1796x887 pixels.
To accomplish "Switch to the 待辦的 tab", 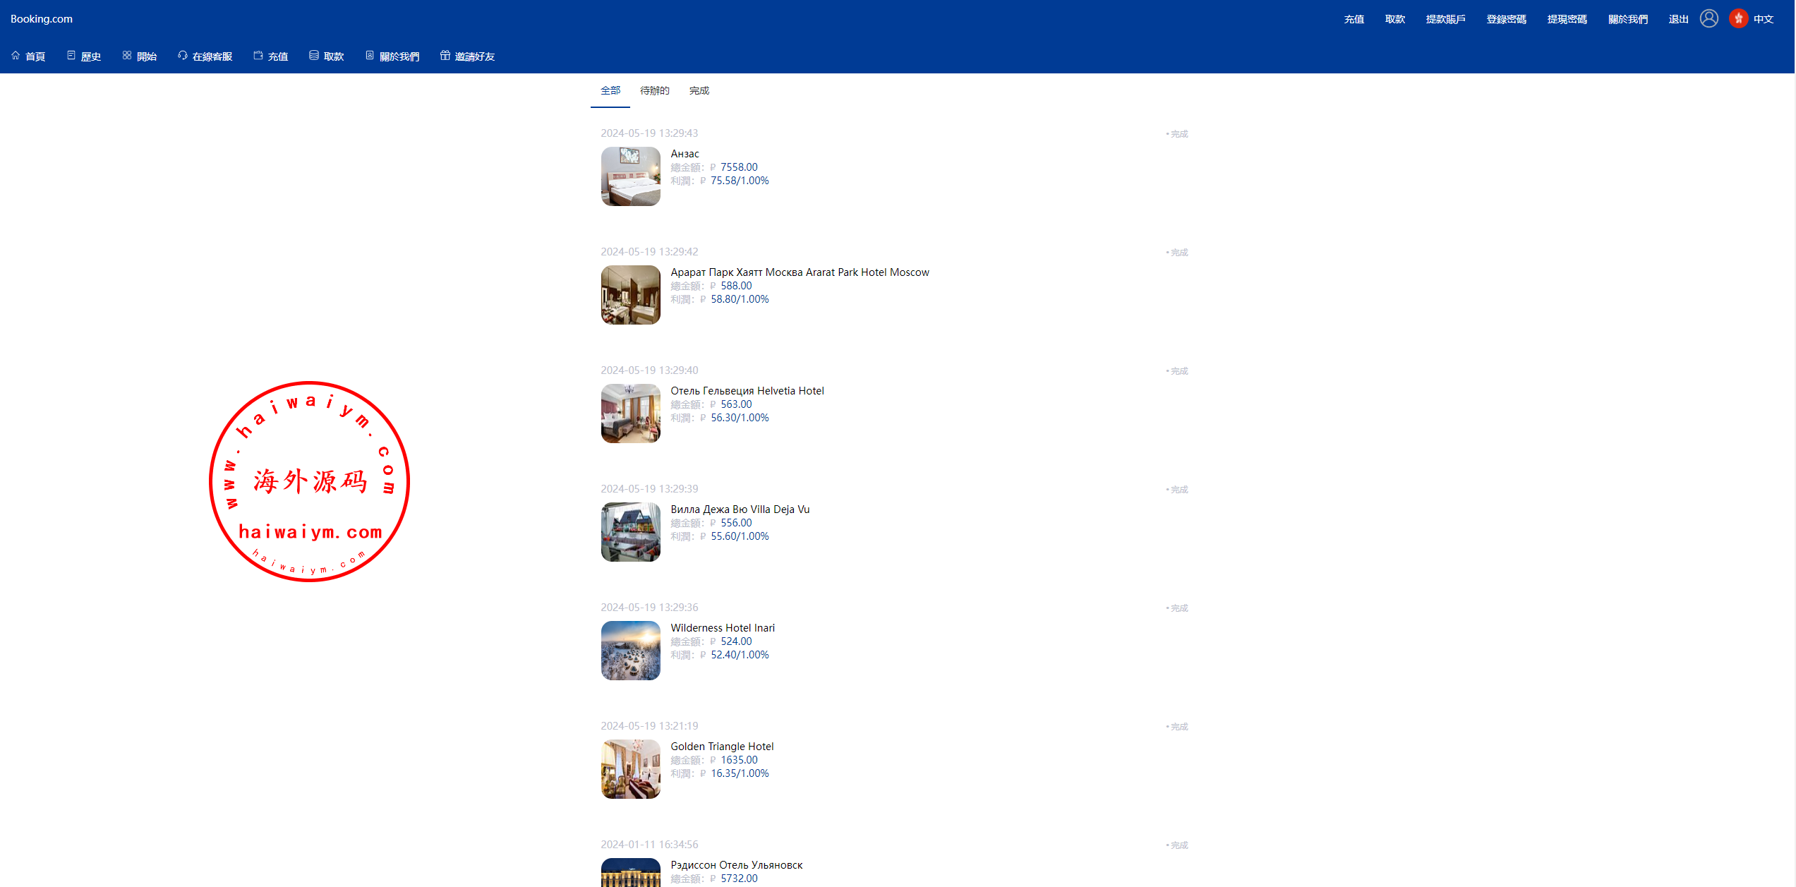I will click(654, 90).
